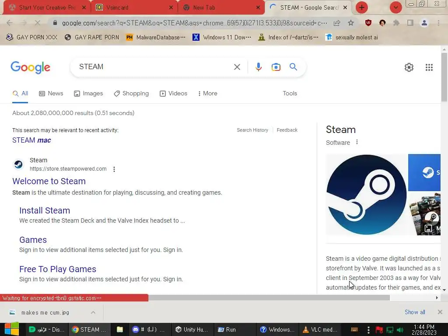Click the magnifying glass search button
The height and width of the screenshot is (336, 448).
293,67
